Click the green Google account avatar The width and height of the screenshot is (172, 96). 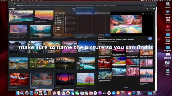154,9
